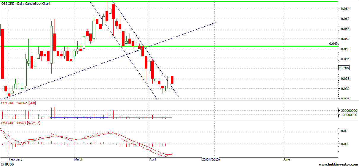Click the 200000000 volume axis label

tap(348, 110)
